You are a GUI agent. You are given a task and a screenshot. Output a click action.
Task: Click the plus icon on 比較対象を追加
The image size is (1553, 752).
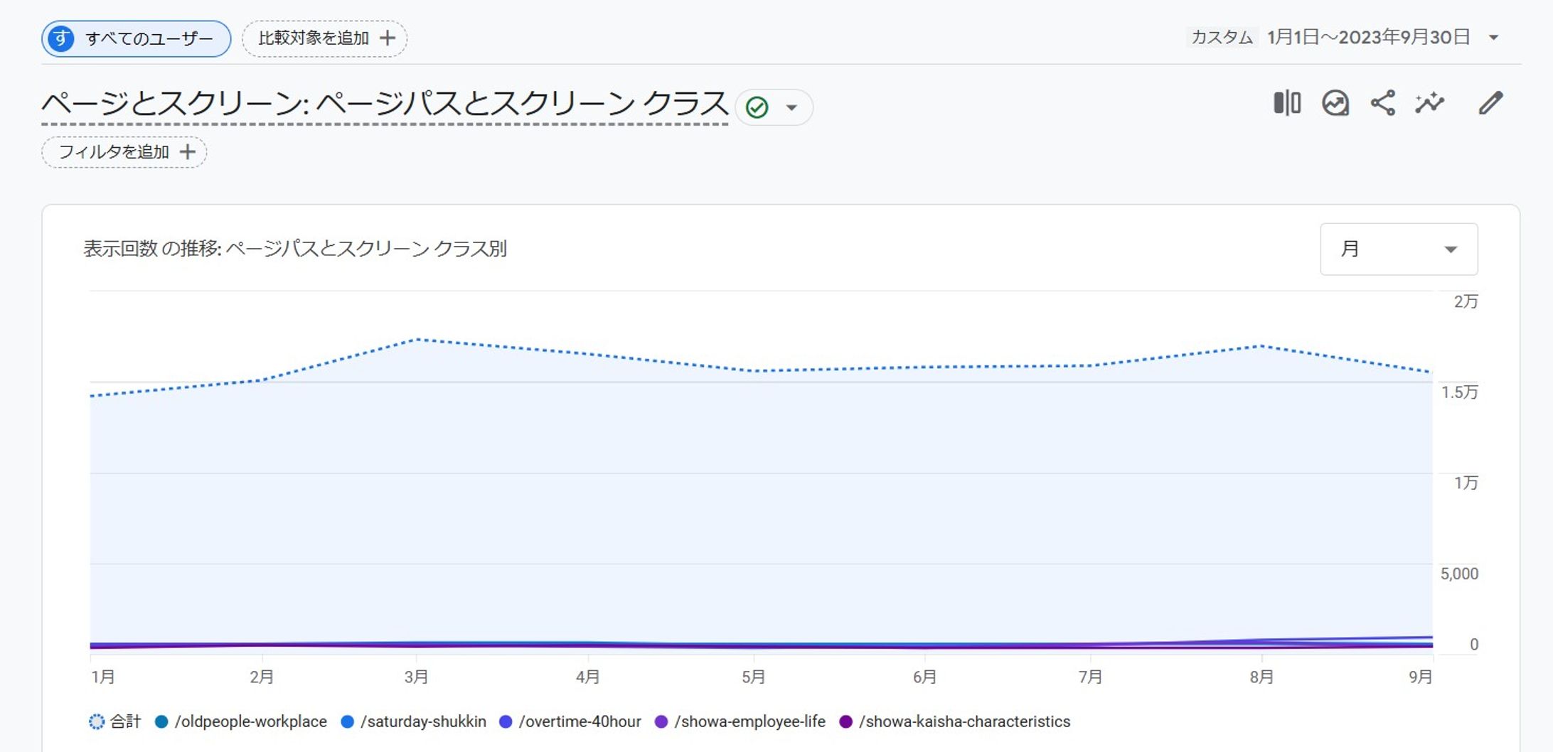(388, 38)
